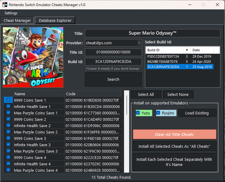Screen dimensions: 225x182
Task: Switch to the Database Explorer tab
Action: 55,20
